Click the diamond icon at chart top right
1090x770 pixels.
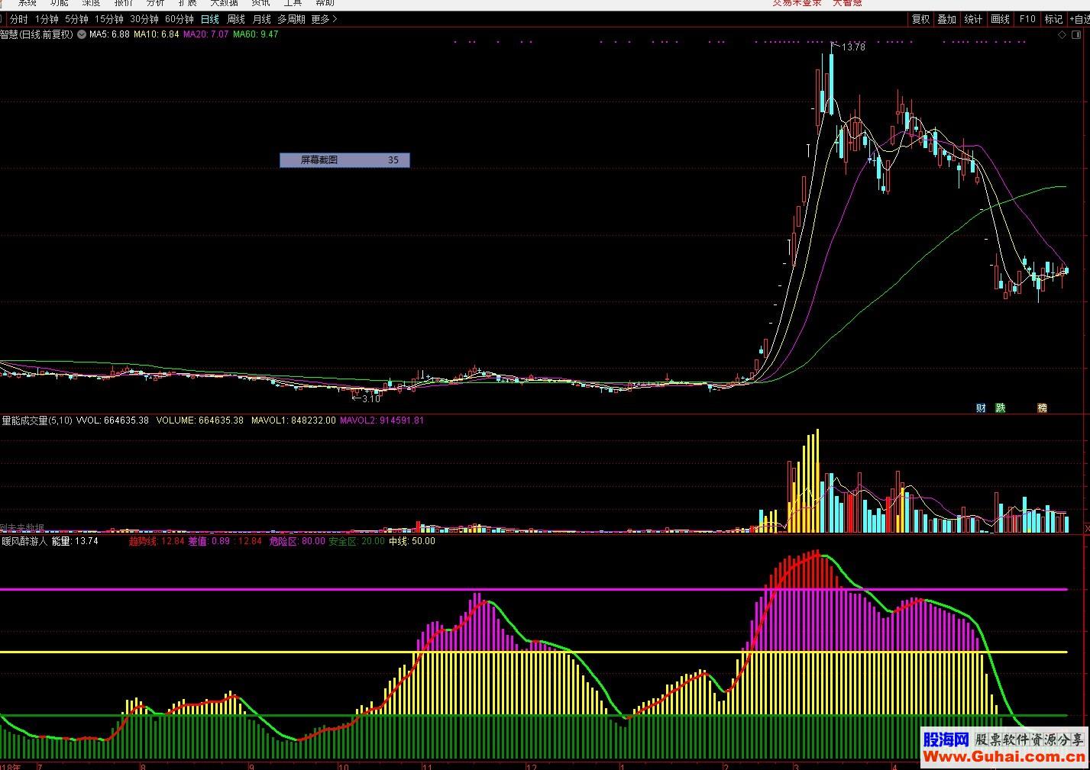[x=1062, y=35]
